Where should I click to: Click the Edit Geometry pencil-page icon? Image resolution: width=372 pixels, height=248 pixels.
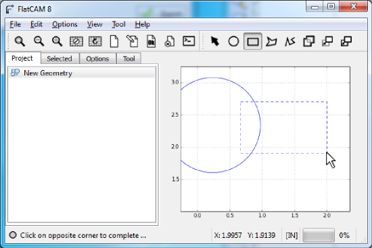pos(133,41)
